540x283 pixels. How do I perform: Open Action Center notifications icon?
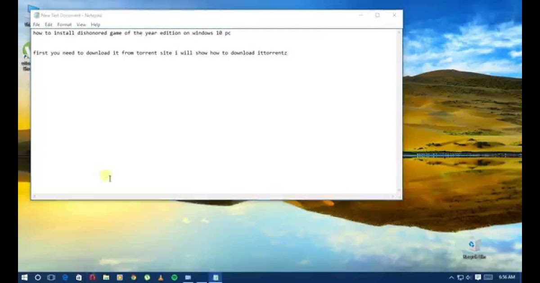tap(478, 278)
